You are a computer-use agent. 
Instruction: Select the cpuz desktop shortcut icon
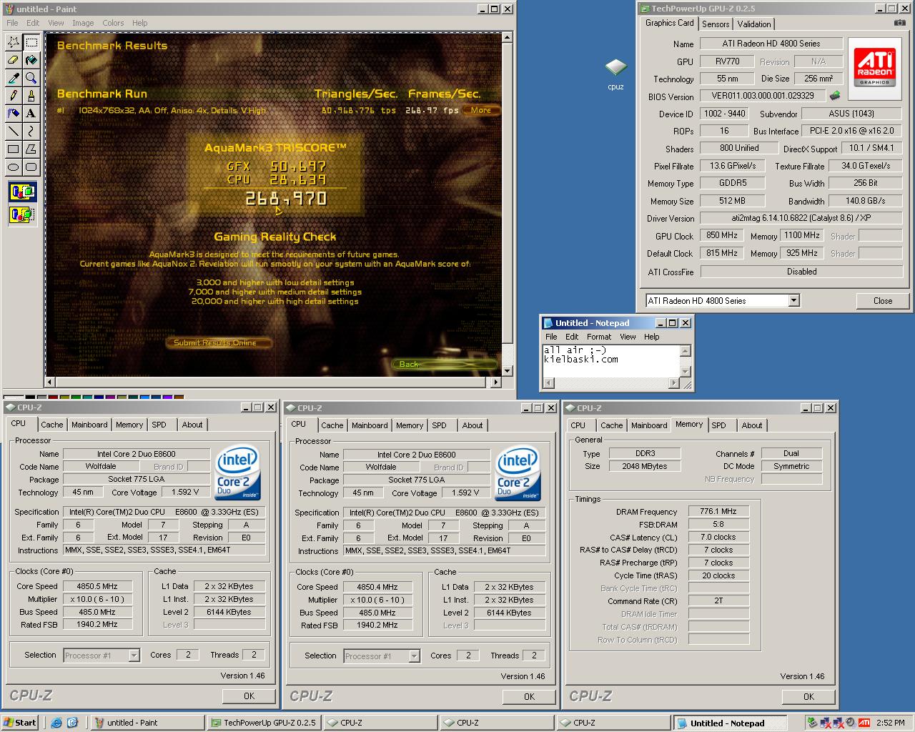pyautogui.click(x=615, y=75)
